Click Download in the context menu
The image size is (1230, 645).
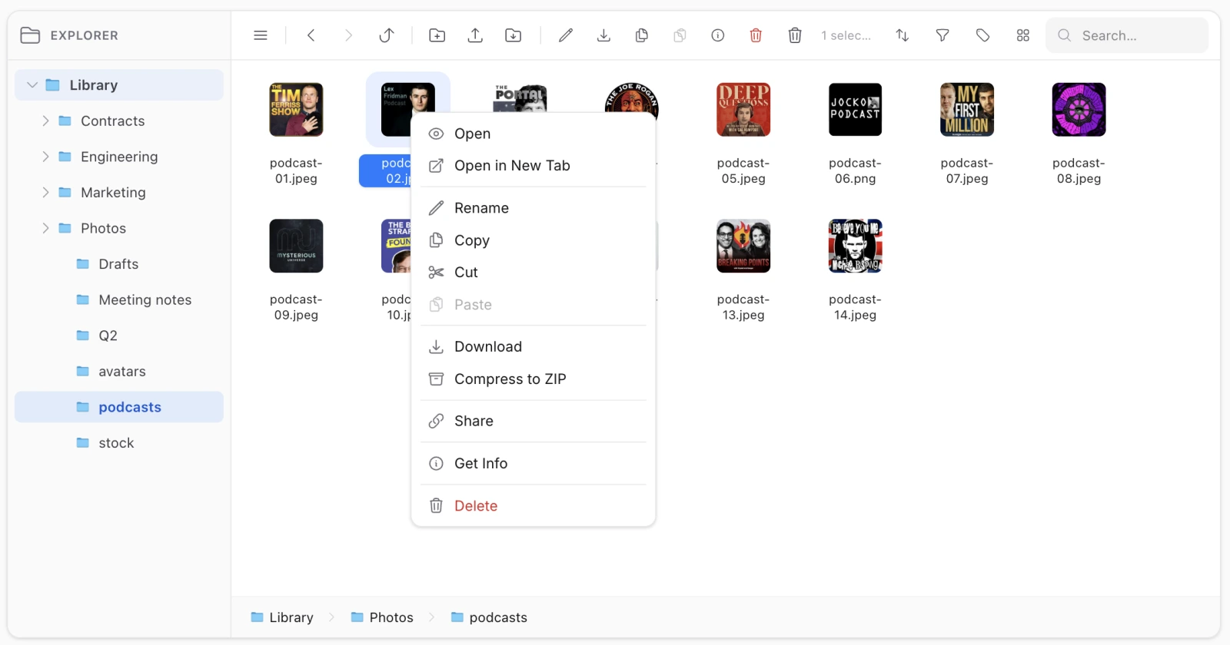(534, 347)
